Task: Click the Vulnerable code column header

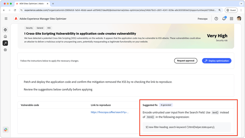Action: pos(30,105)
